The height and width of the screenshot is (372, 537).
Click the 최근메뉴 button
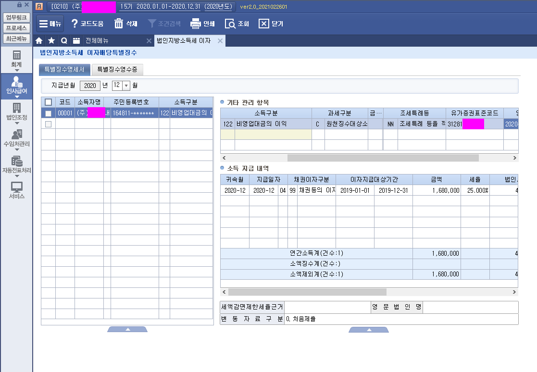pyautogui.click(x=16, y=38)
